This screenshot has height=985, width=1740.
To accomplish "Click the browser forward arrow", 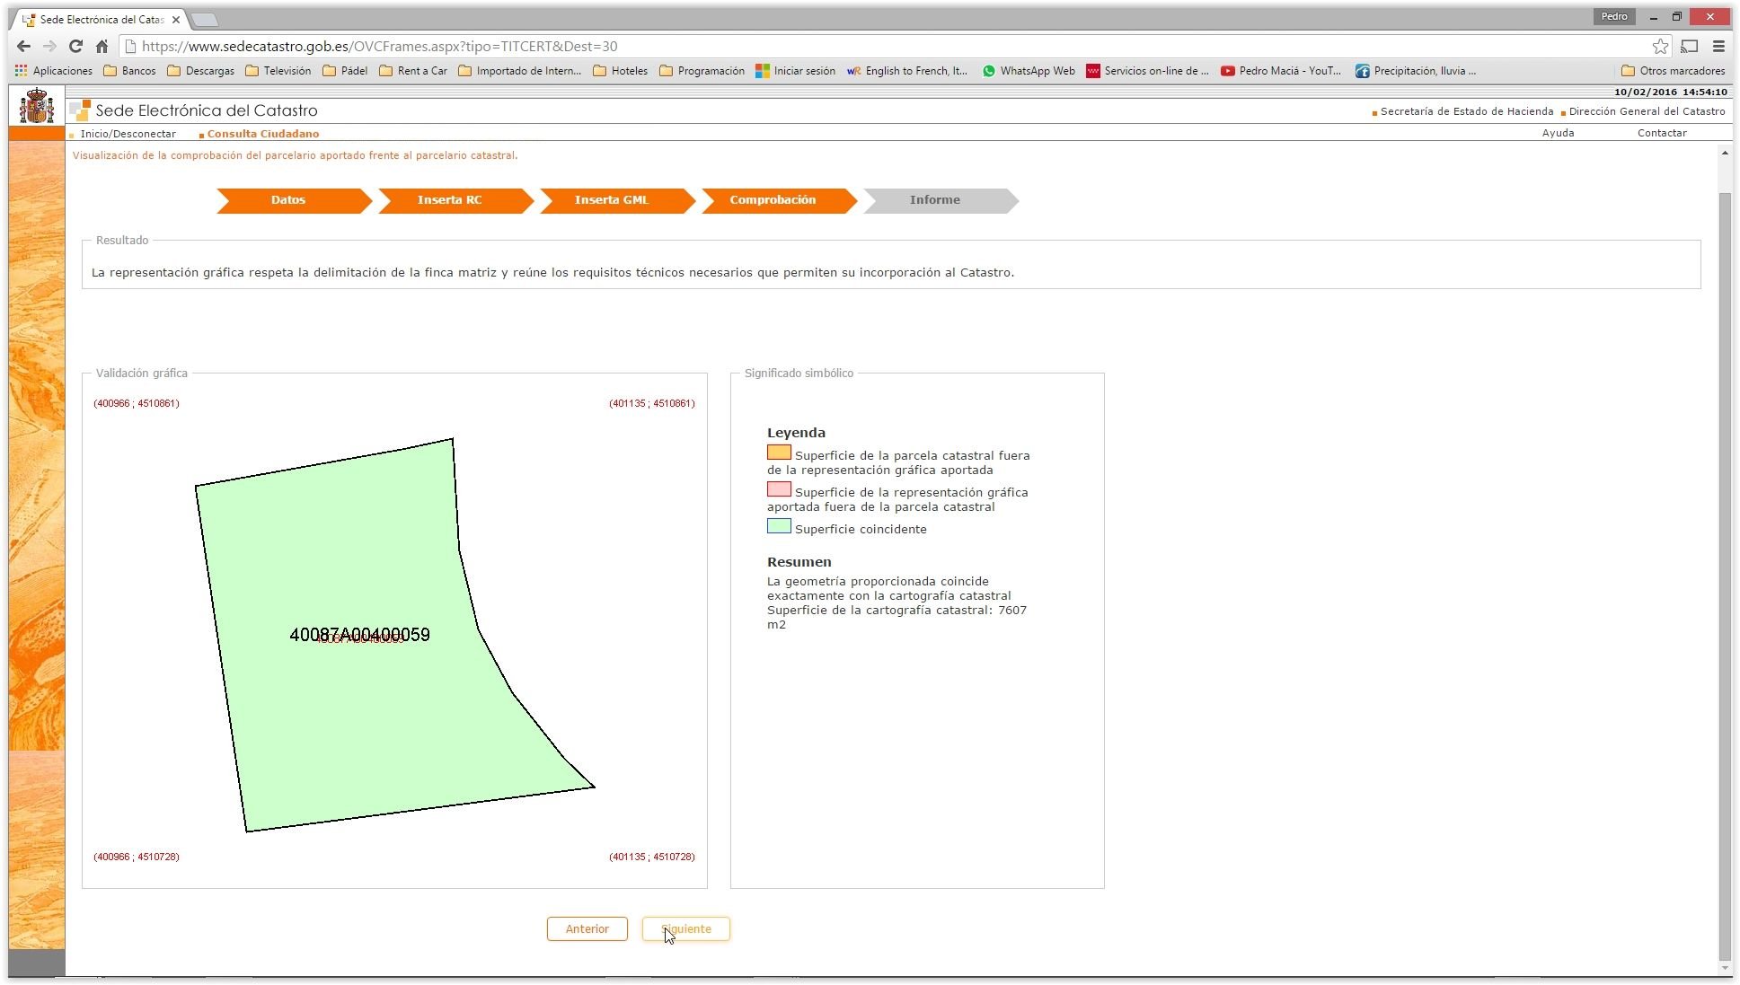I will pyautogui.click(x=50, y=47).
